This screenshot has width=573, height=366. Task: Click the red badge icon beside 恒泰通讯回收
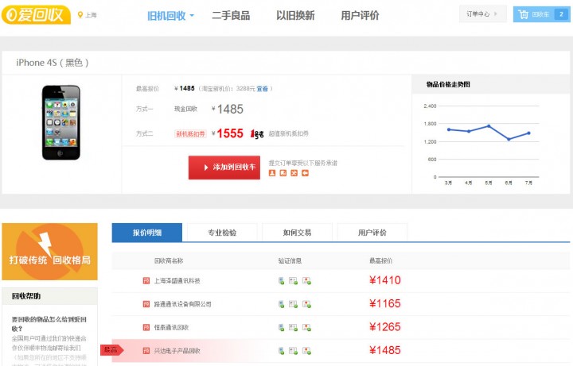pyautogui.click(x=146, y=327)
